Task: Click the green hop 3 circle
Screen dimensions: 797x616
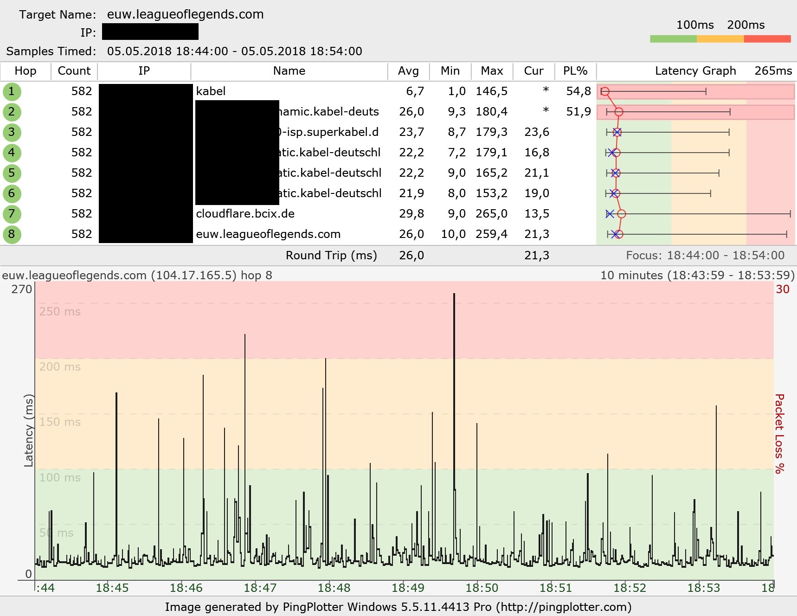Action: 12,132
